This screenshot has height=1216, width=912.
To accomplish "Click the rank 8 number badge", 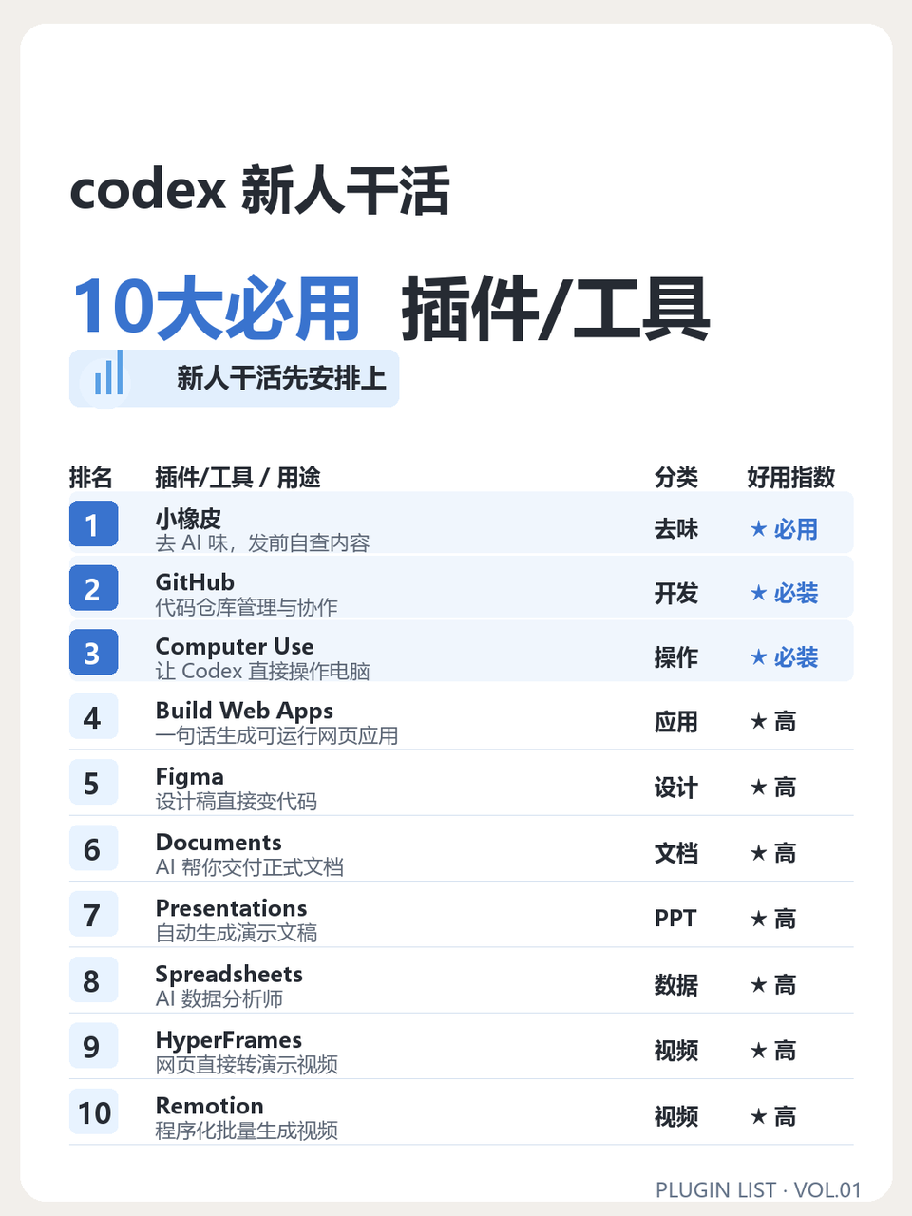I will point(93,980).
